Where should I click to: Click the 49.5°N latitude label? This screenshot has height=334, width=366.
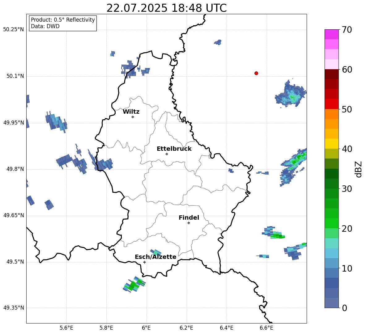[x=15, y=262]
